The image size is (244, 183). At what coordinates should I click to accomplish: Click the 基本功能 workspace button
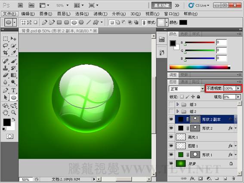tap(161, 6)
